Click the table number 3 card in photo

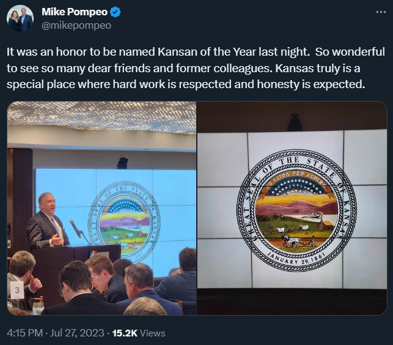click(x=17, y=290)
